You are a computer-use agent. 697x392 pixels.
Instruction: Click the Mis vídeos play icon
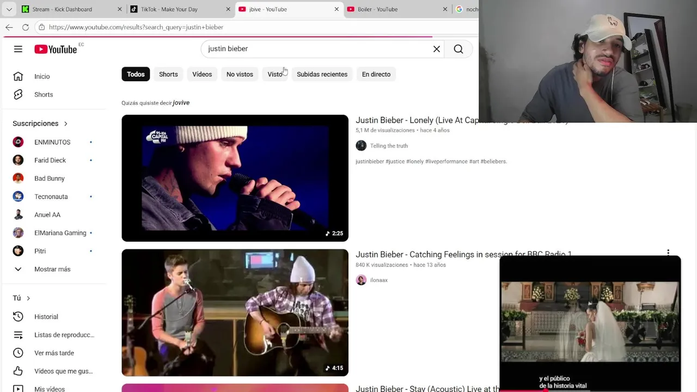18,388
